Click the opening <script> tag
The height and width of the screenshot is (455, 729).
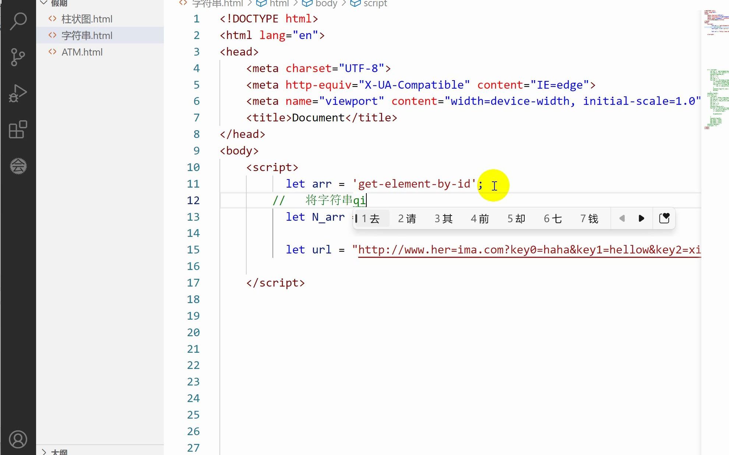pos(272,167)
